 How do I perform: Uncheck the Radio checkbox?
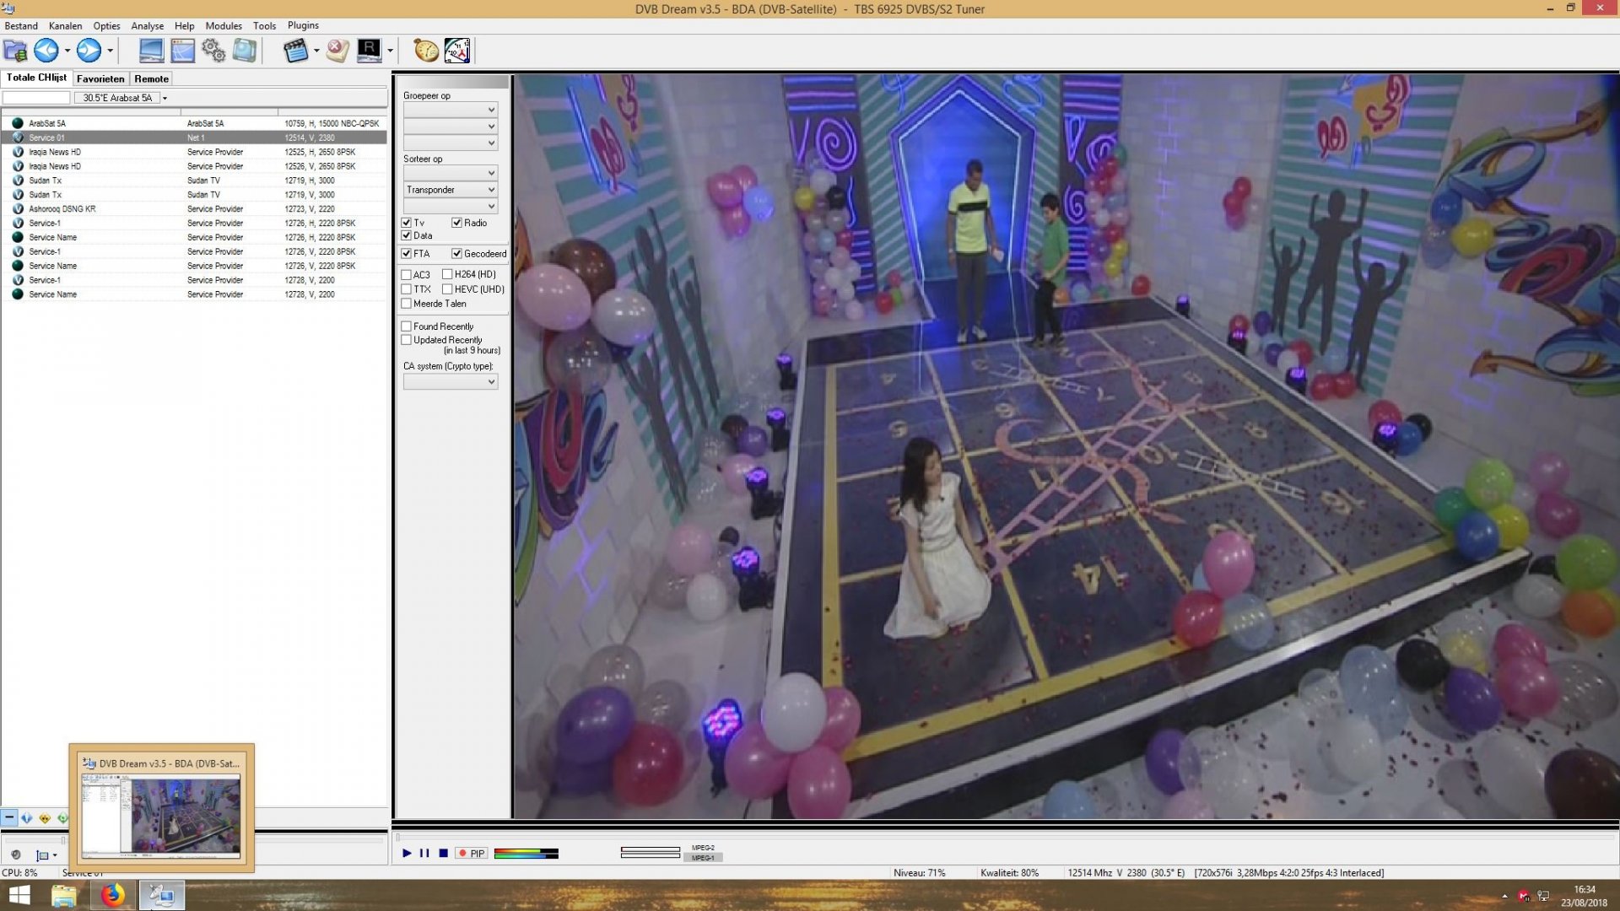pyautogui.click(x=456, y=223)
